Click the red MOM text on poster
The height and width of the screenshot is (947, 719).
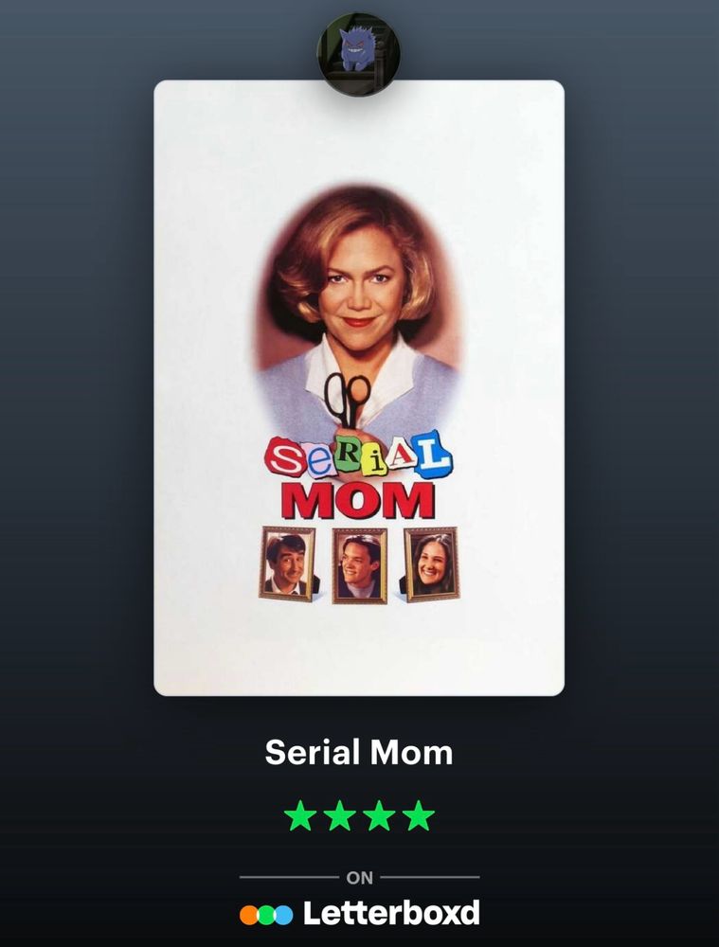(x=358, y=500)
